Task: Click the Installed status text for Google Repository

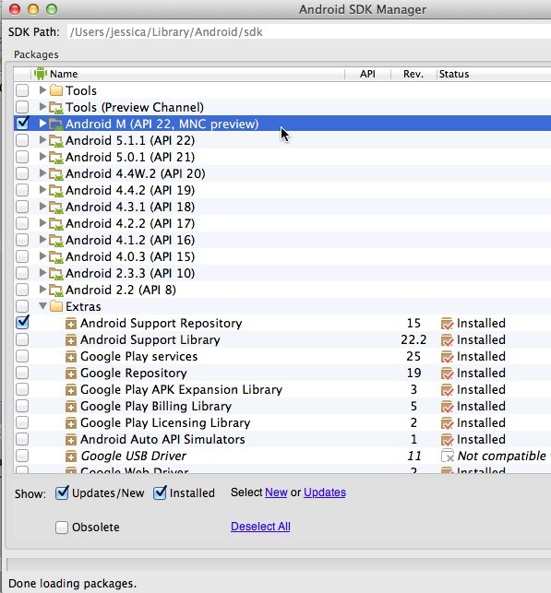Action: pos(481,373)
